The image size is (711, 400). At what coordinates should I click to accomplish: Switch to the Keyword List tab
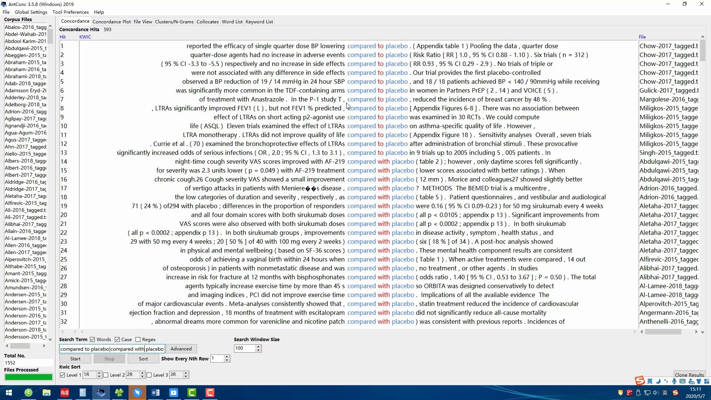pos(259,22)
